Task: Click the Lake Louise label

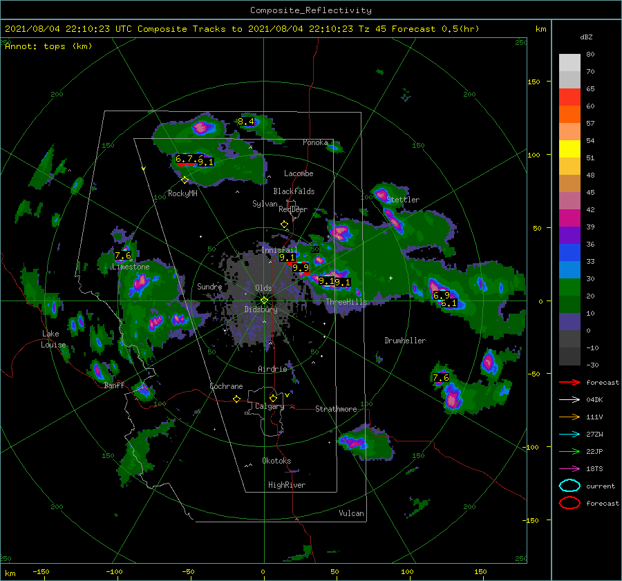Action: tap(53, 339)
